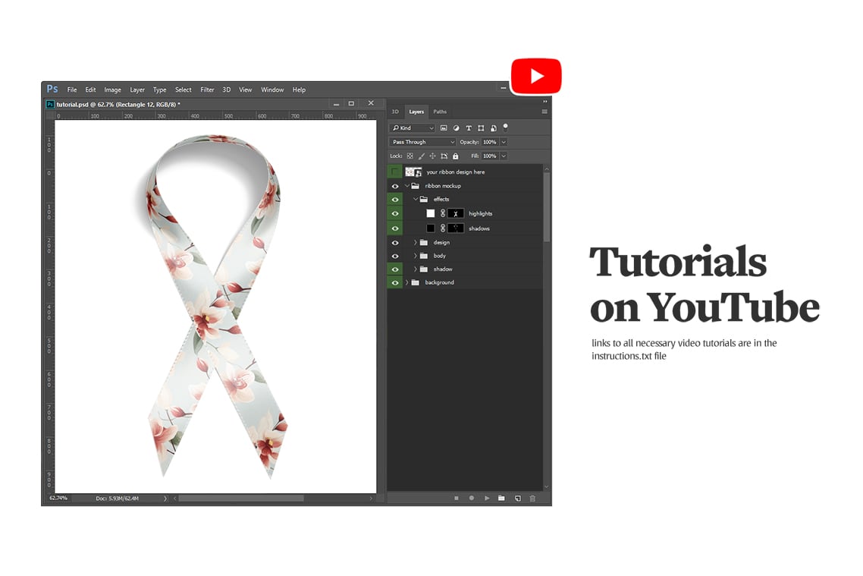
Task: Click the YouTube play button
Action: point(536,75)
